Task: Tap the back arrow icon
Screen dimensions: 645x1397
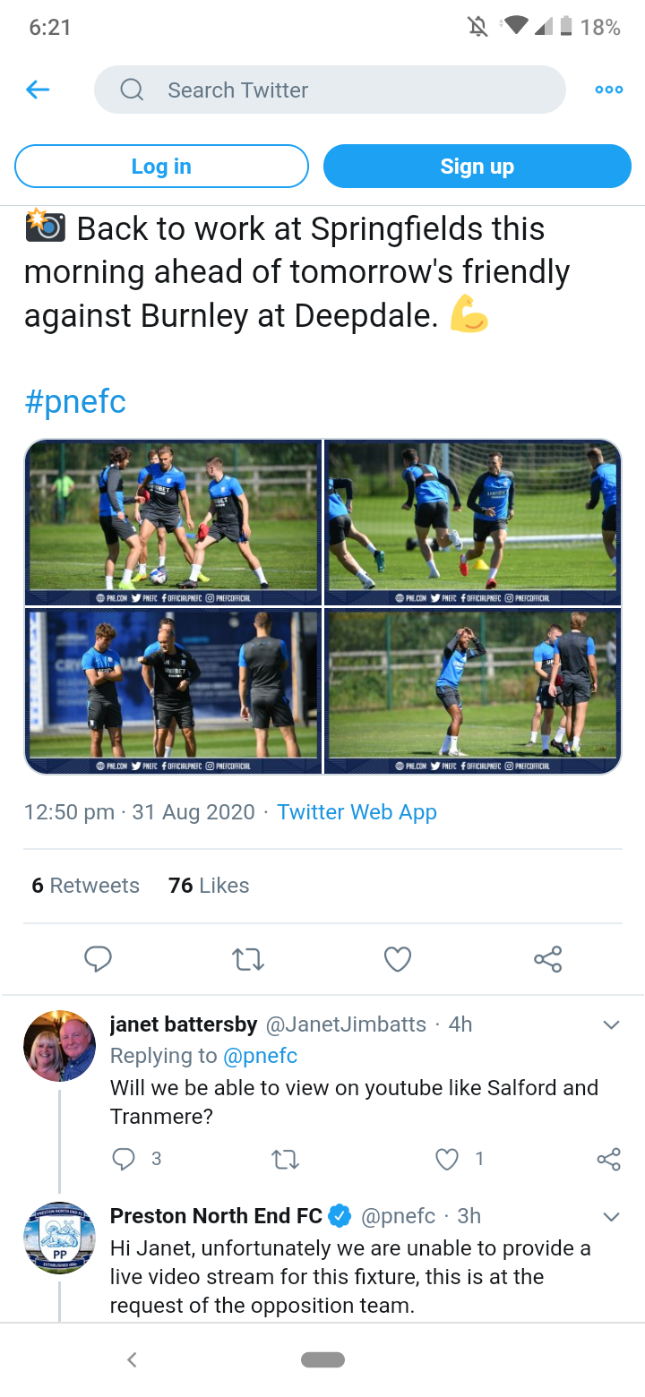Action: 38,90
